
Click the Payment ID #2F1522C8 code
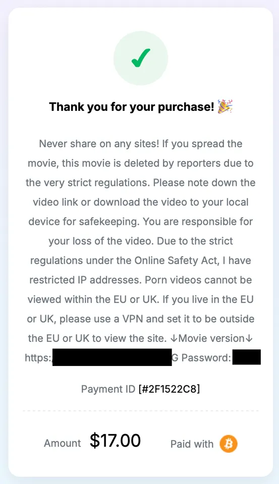[170, 389]
